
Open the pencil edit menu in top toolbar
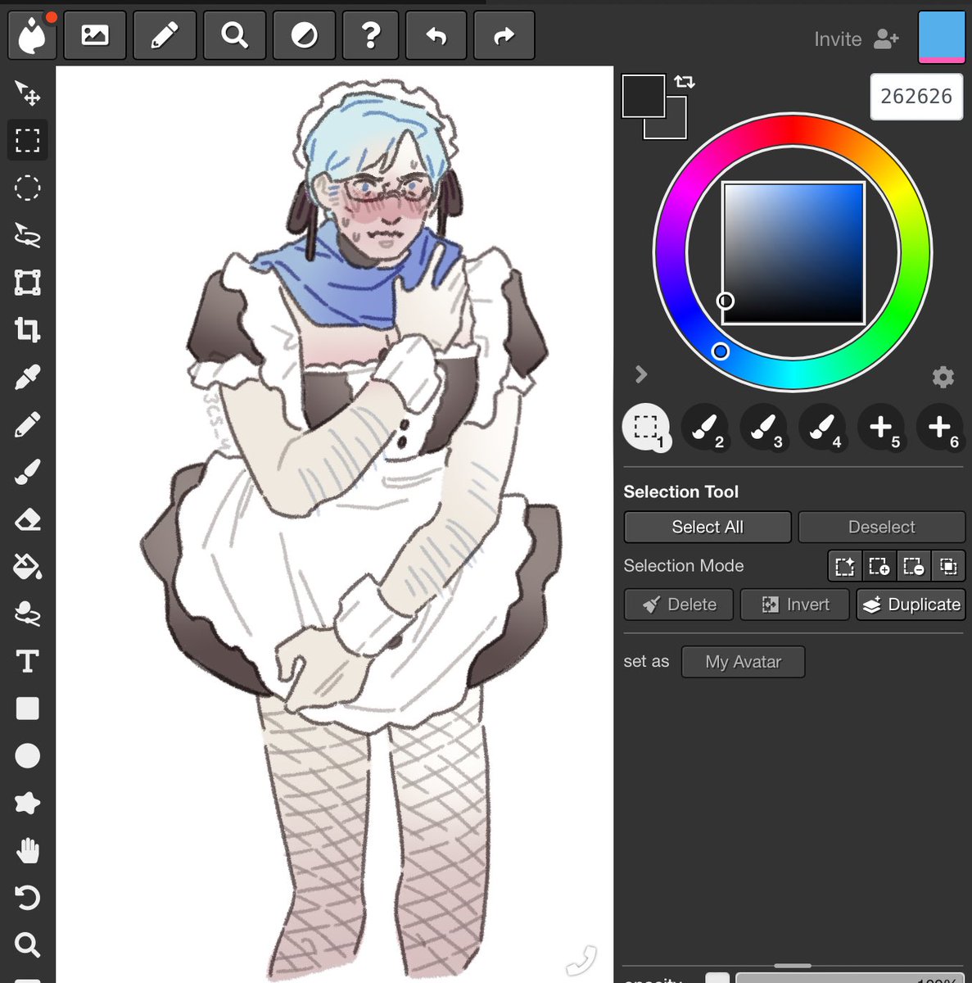click(x=164, y=35)
